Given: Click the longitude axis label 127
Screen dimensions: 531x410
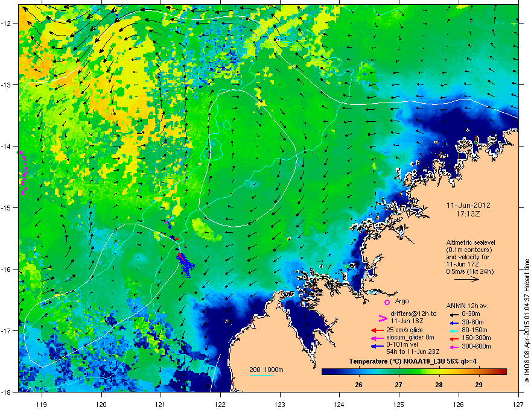Looking at the screenshot, I should click(x=518, y=404).
